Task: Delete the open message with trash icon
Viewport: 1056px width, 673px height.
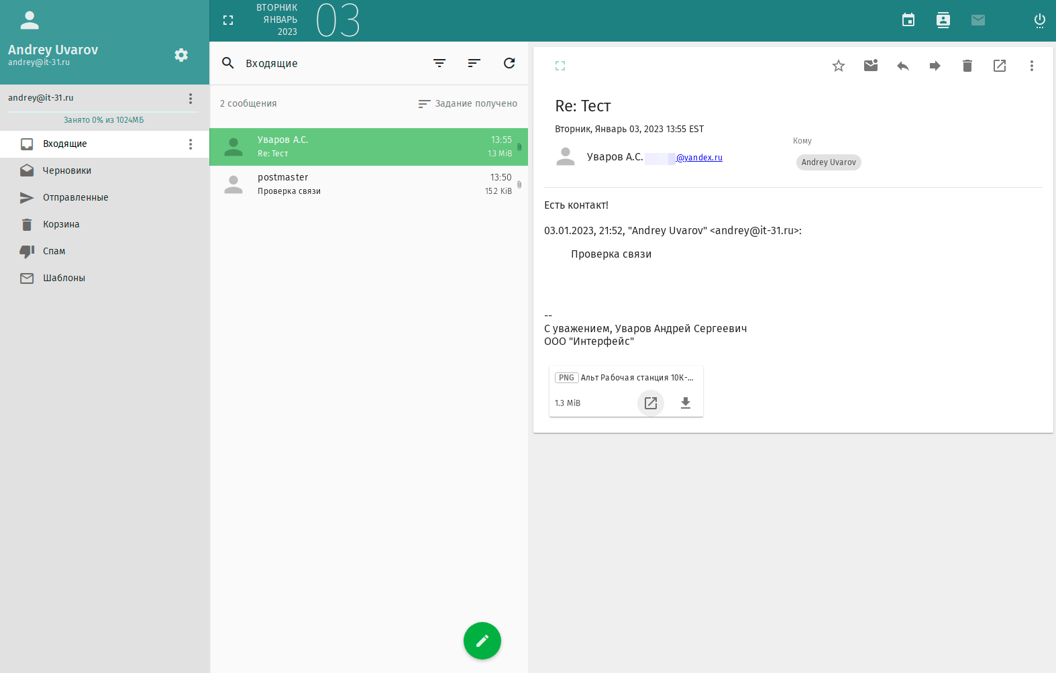Action: click(967, 66)
